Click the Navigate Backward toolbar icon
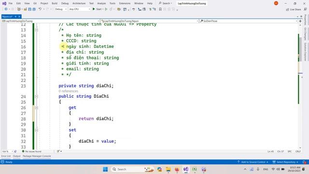The image size is (309, 174). (6, 9)
